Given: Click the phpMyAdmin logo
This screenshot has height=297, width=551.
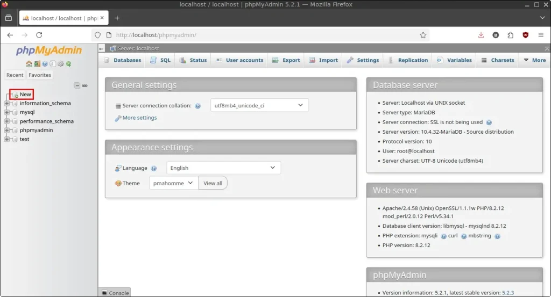Looking at the screenshot, I should pos(48,50).
